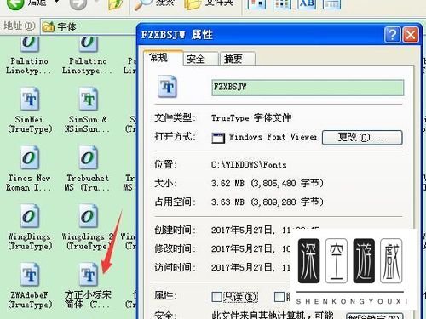This screenshot has width=426, height=319.
Task: Open the first Palatino Linotype font file
Action: (30, 44)
